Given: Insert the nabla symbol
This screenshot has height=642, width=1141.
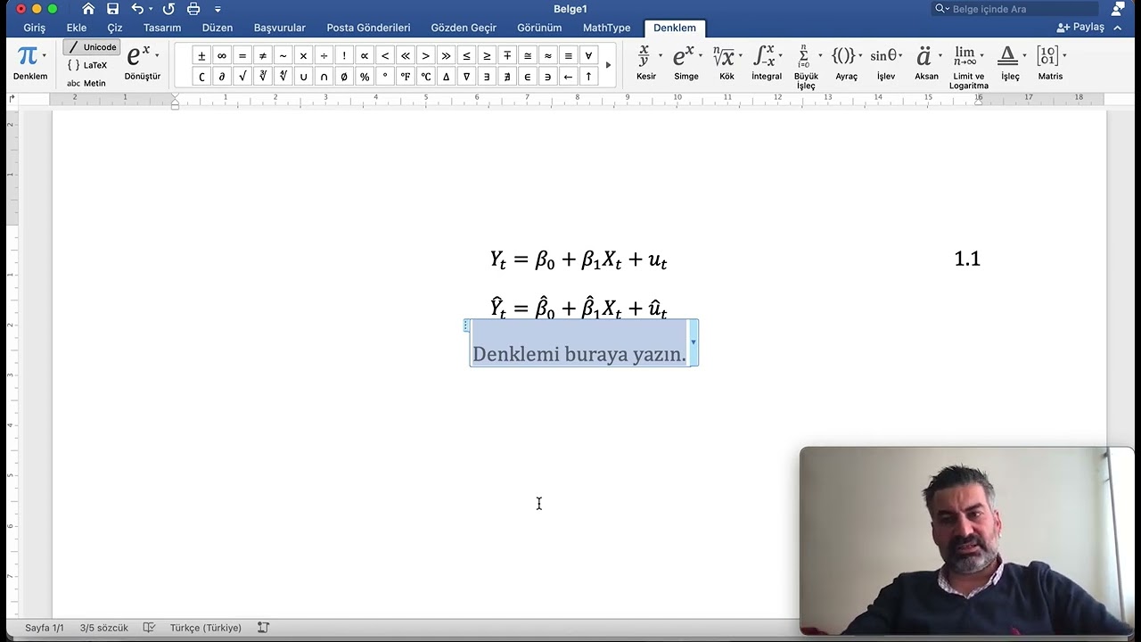Looking at the screenshot, I should (x=466, y=77).
